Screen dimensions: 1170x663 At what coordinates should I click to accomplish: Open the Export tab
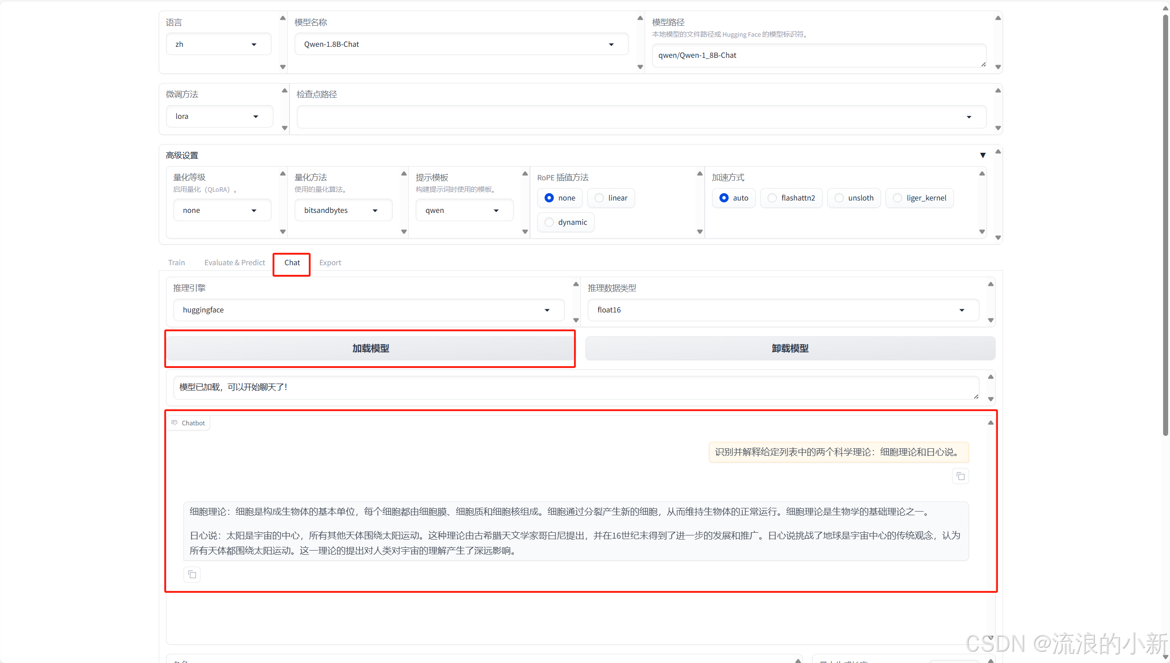(x=330, y=262)
